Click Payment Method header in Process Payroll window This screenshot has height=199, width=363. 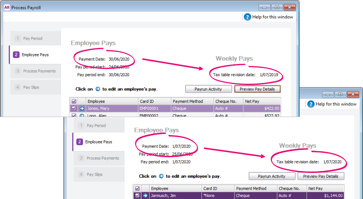(x=192, y=101)
